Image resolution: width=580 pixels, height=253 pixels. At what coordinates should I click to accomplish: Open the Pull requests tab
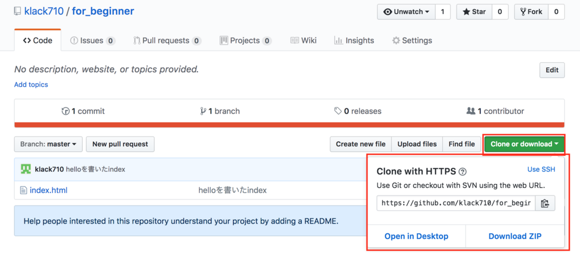[x=167, y=41]
